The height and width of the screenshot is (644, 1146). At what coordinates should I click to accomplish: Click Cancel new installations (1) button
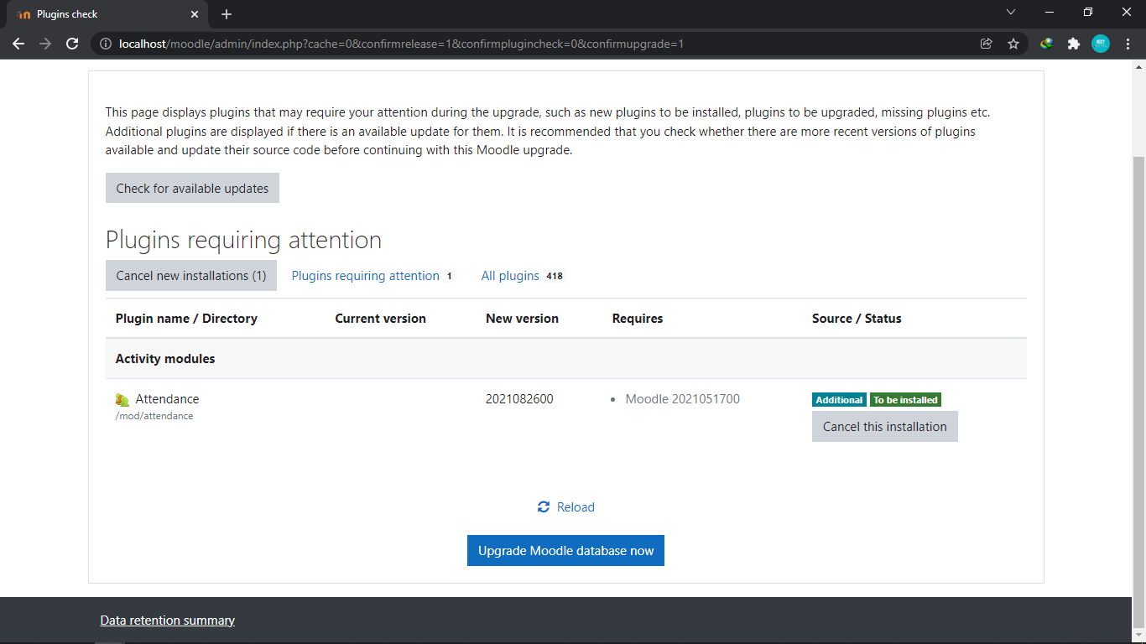pos(191,276)
